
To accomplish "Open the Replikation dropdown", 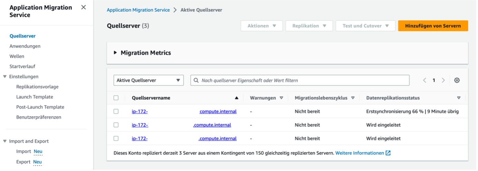I will pos(309,26).
